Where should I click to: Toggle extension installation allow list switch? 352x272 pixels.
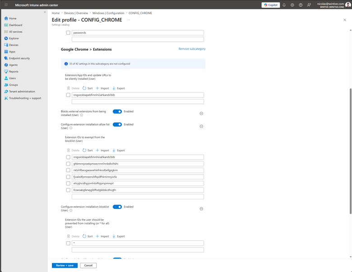pyautogui.click(x=117, y=125)
